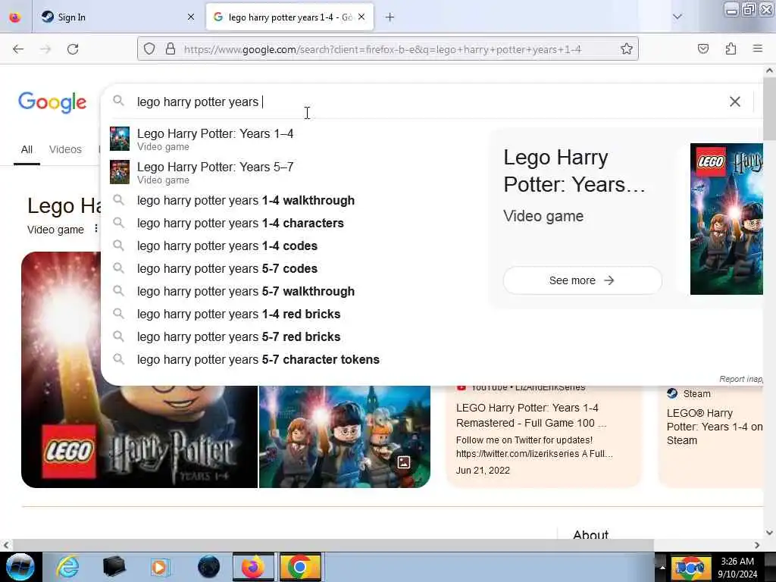The width and height of the screenshot is (776, 582).
Task: Click the horizontal scrollbar right arrow
Action: (x=757, y=545)
